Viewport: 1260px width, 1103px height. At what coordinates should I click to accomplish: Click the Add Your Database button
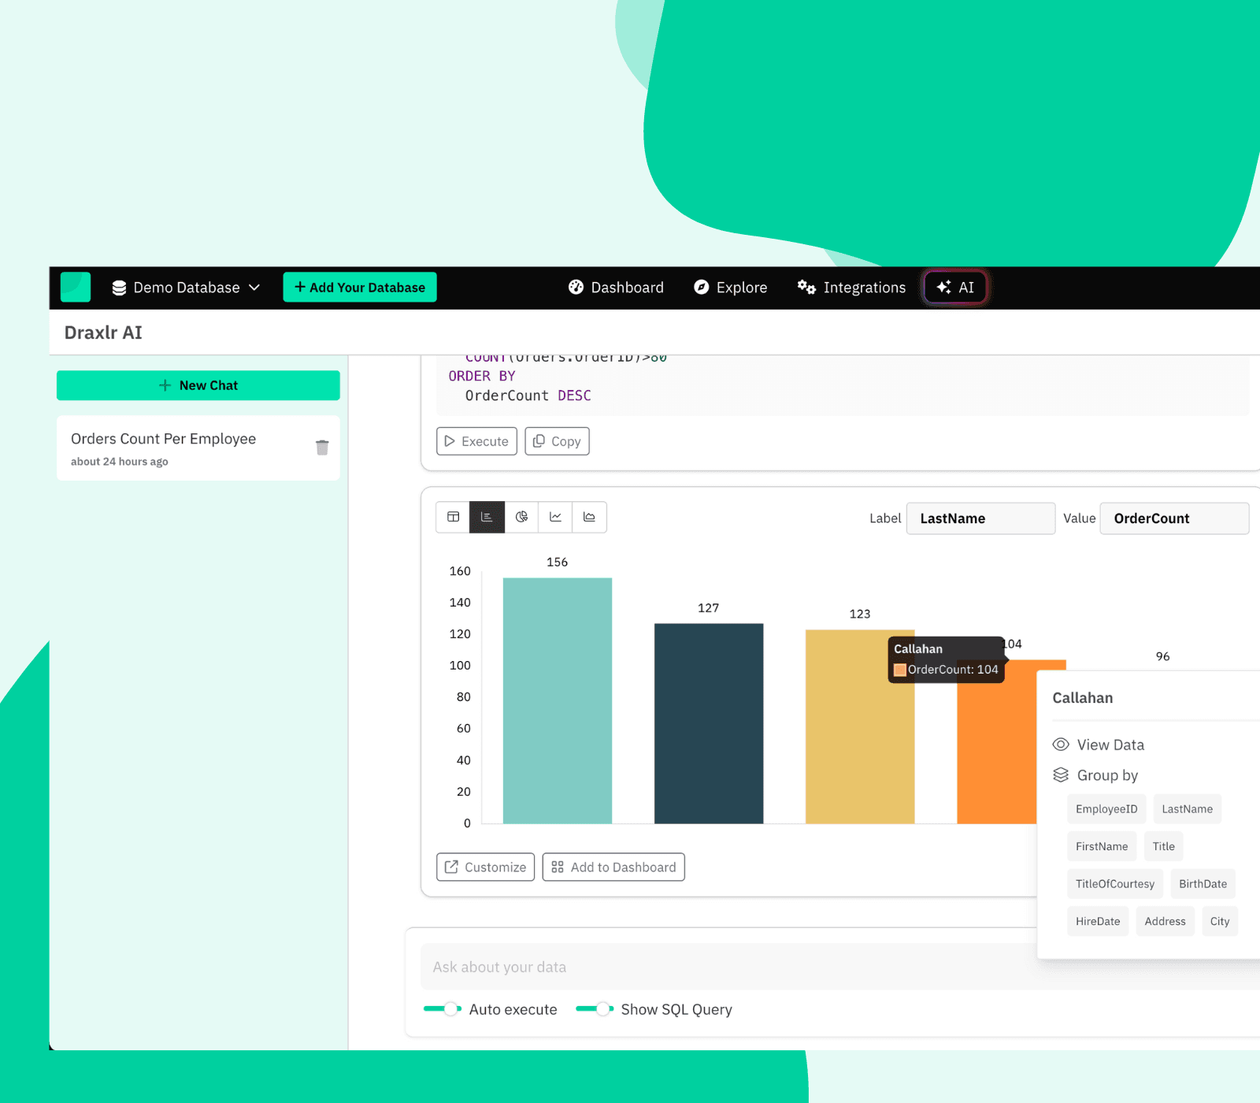(360, 288)
